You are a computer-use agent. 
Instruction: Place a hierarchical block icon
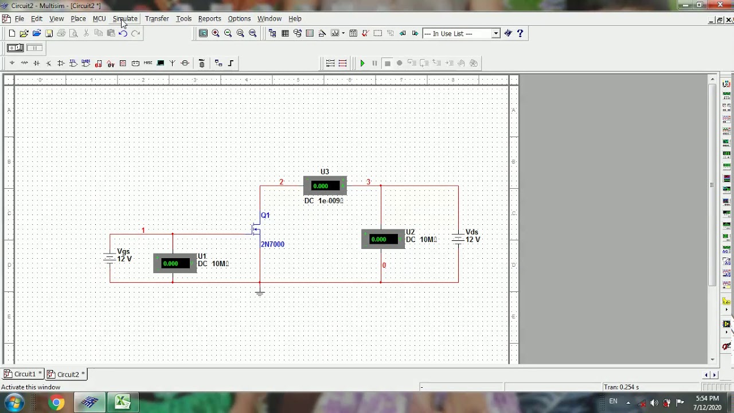click(218, 63)
